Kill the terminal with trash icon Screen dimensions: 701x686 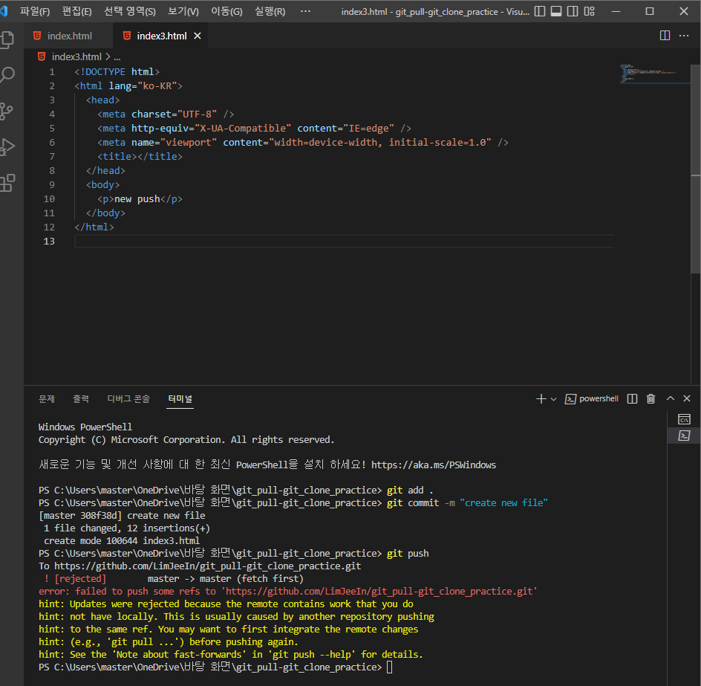[651, 398]
